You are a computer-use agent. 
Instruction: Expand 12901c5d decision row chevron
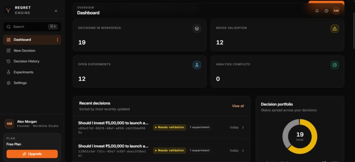click(x=243, y=151)
